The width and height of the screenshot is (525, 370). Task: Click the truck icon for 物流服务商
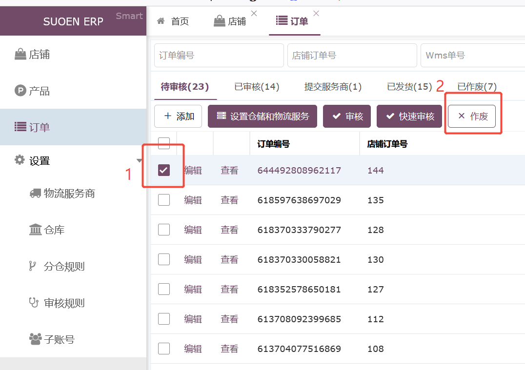(x=36, y=194)
